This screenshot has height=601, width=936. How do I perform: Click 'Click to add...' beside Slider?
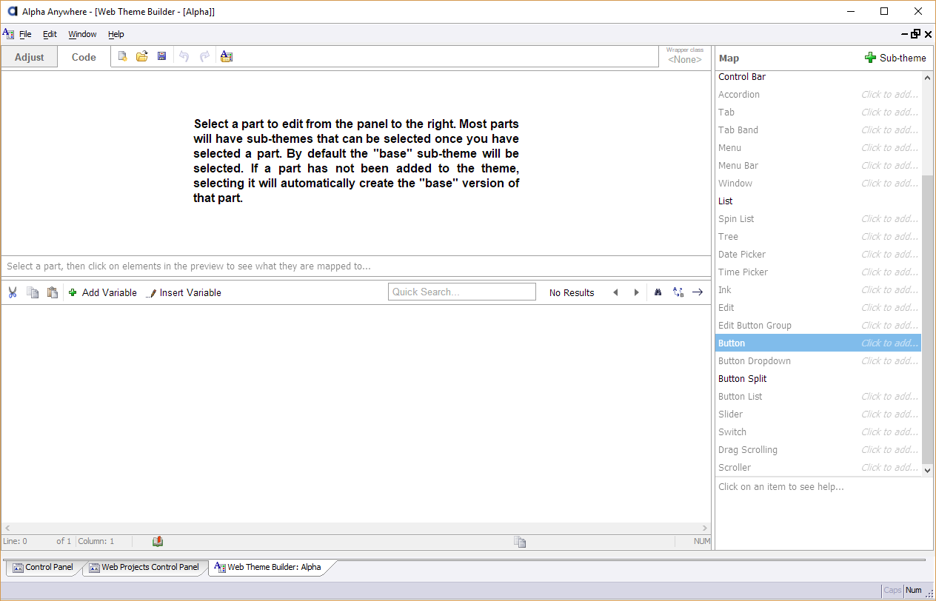click(889, 414)
